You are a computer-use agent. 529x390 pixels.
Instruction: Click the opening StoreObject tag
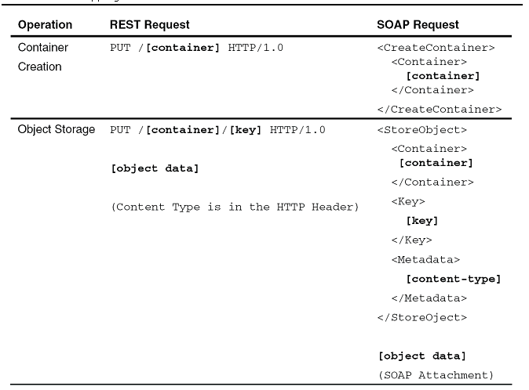[422, 130]
